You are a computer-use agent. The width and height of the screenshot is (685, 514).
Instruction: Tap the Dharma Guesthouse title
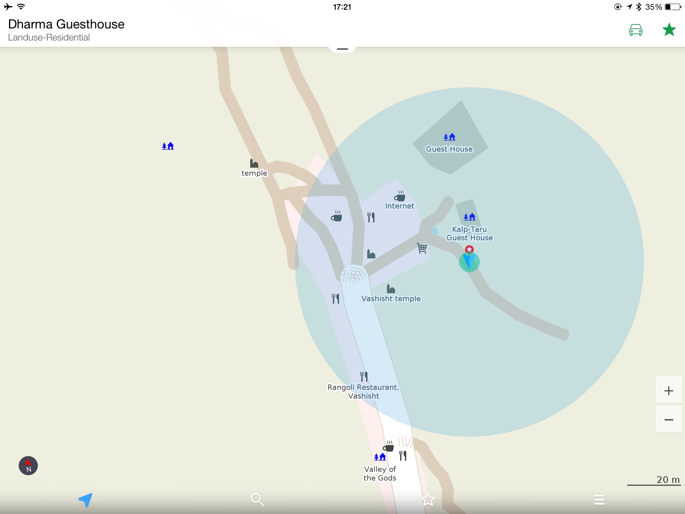(x=66, y=24)
